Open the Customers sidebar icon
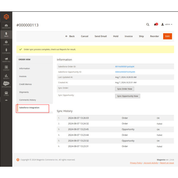 [6, 51]
